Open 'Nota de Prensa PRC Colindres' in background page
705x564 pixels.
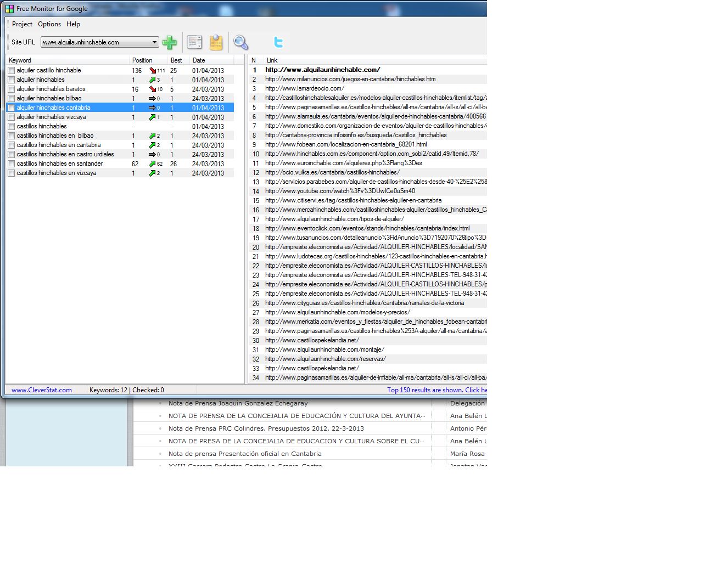[x=266, y=428]
